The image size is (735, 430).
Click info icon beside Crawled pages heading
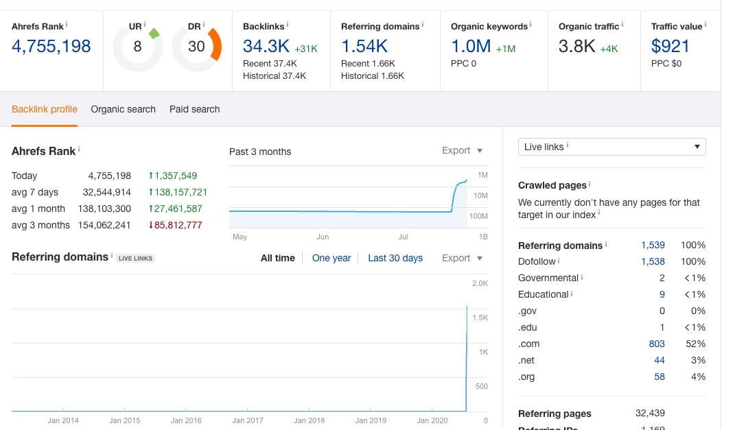click(590, 184)
